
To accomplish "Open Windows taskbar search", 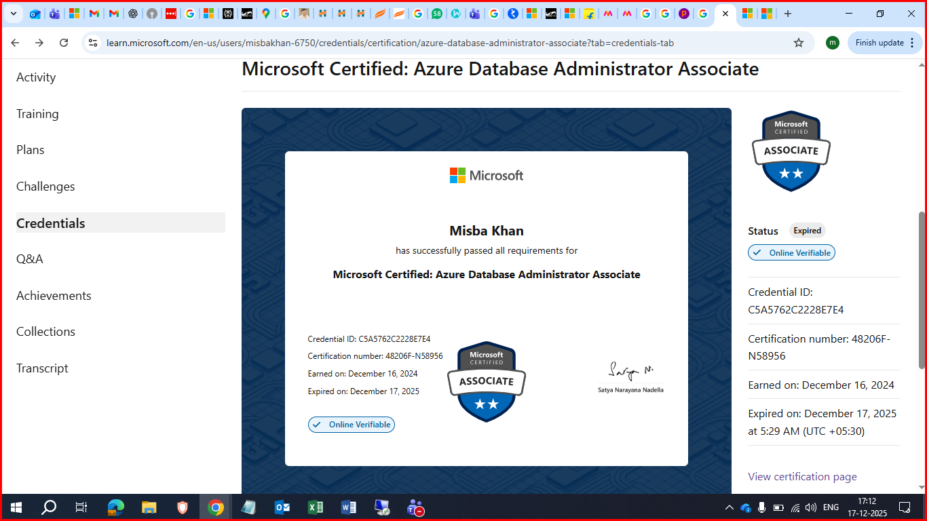I will click(49, 507).
